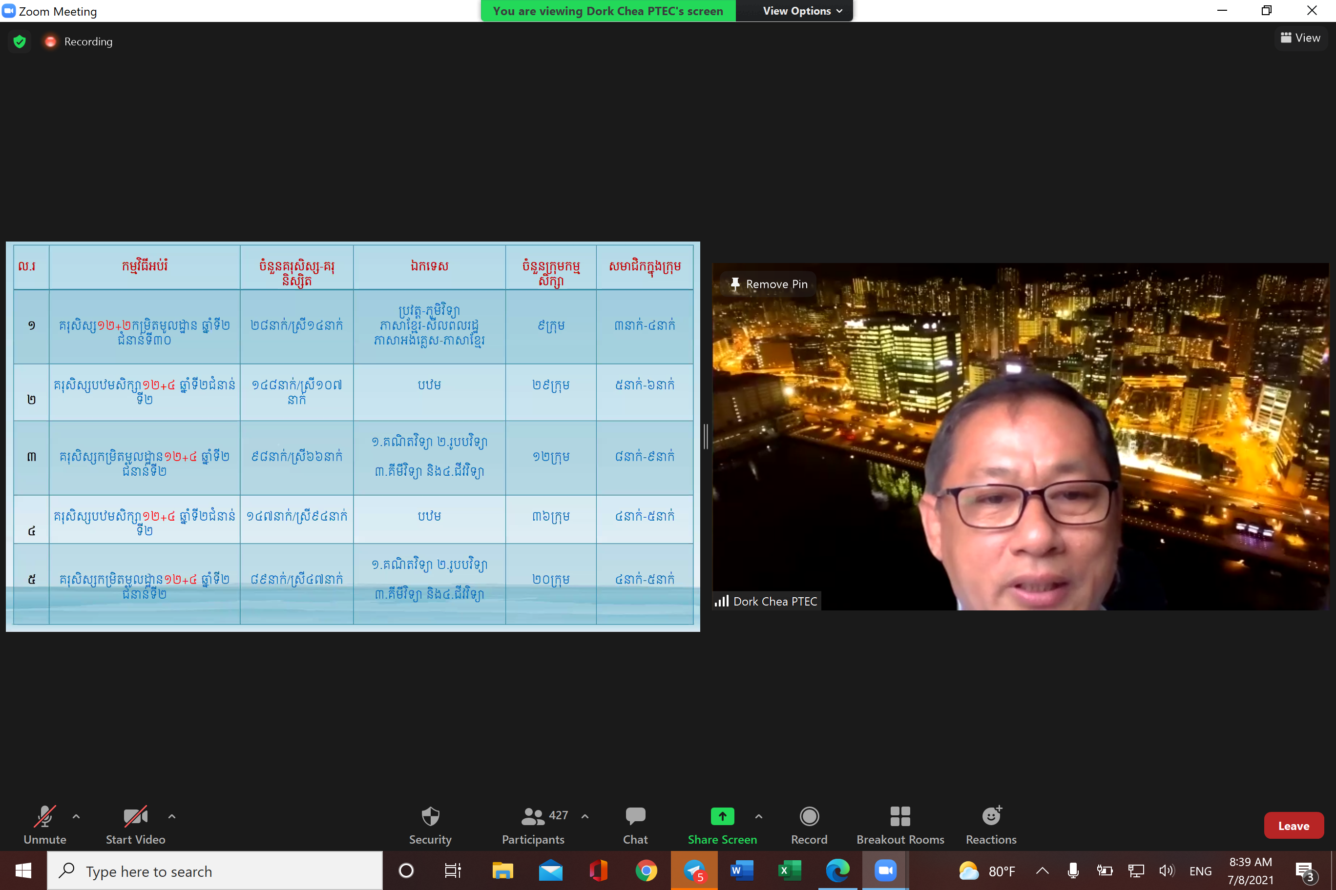Click the divider between shared screen and video

[706, 436]
